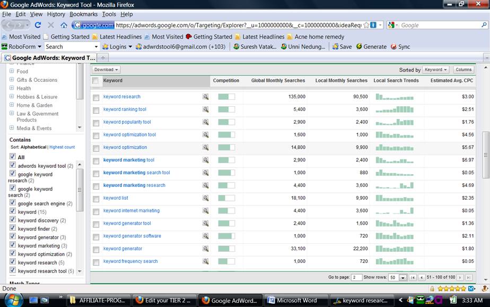Click the Go to page field
This screenshot has height=307, width=490.
[356, 277]
